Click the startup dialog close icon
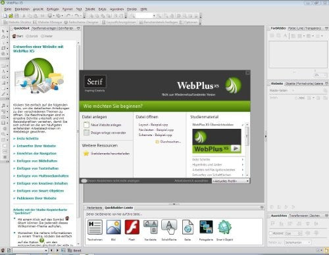This screenshot has width=329, height=255. (247, 73)
